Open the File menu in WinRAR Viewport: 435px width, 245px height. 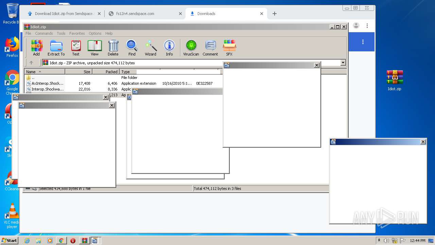(28, 33)
